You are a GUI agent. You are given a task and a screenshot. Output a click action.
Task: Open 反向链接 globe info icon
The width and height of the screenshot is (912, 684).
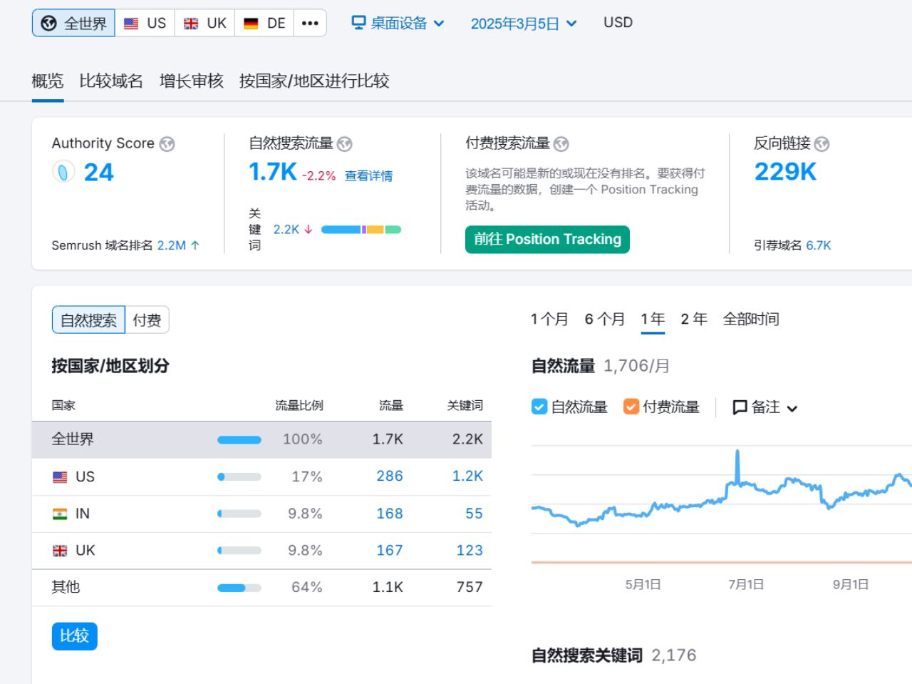coord(822,144)
